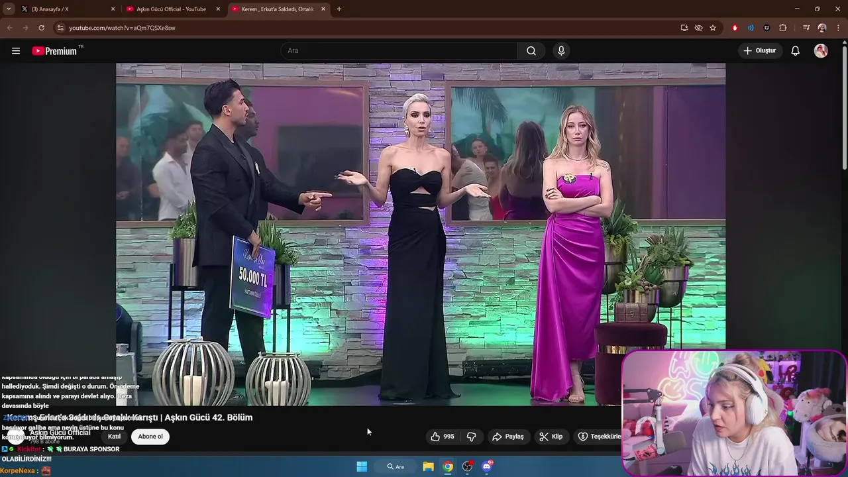Close the Aşkın Gücü Official tab

click(x=218, y=9)
